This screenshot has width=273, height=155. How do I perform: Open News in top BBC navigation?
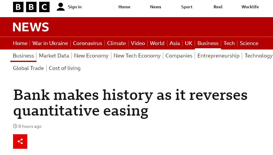[156, 7]
